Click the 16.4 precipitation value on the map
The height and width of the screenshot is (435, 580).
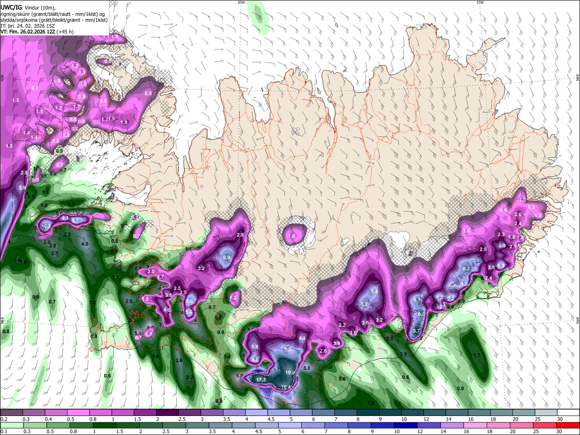[x=286, y=387]
